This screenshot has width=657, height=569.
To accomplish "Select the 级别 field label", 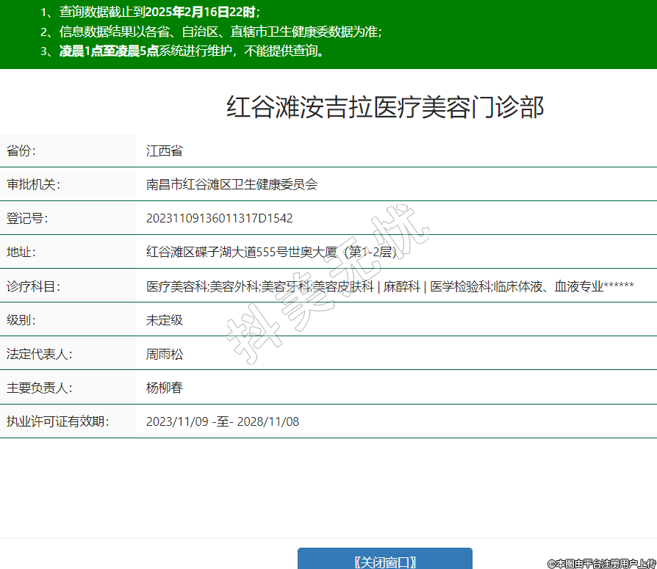I will click(21, 320).
